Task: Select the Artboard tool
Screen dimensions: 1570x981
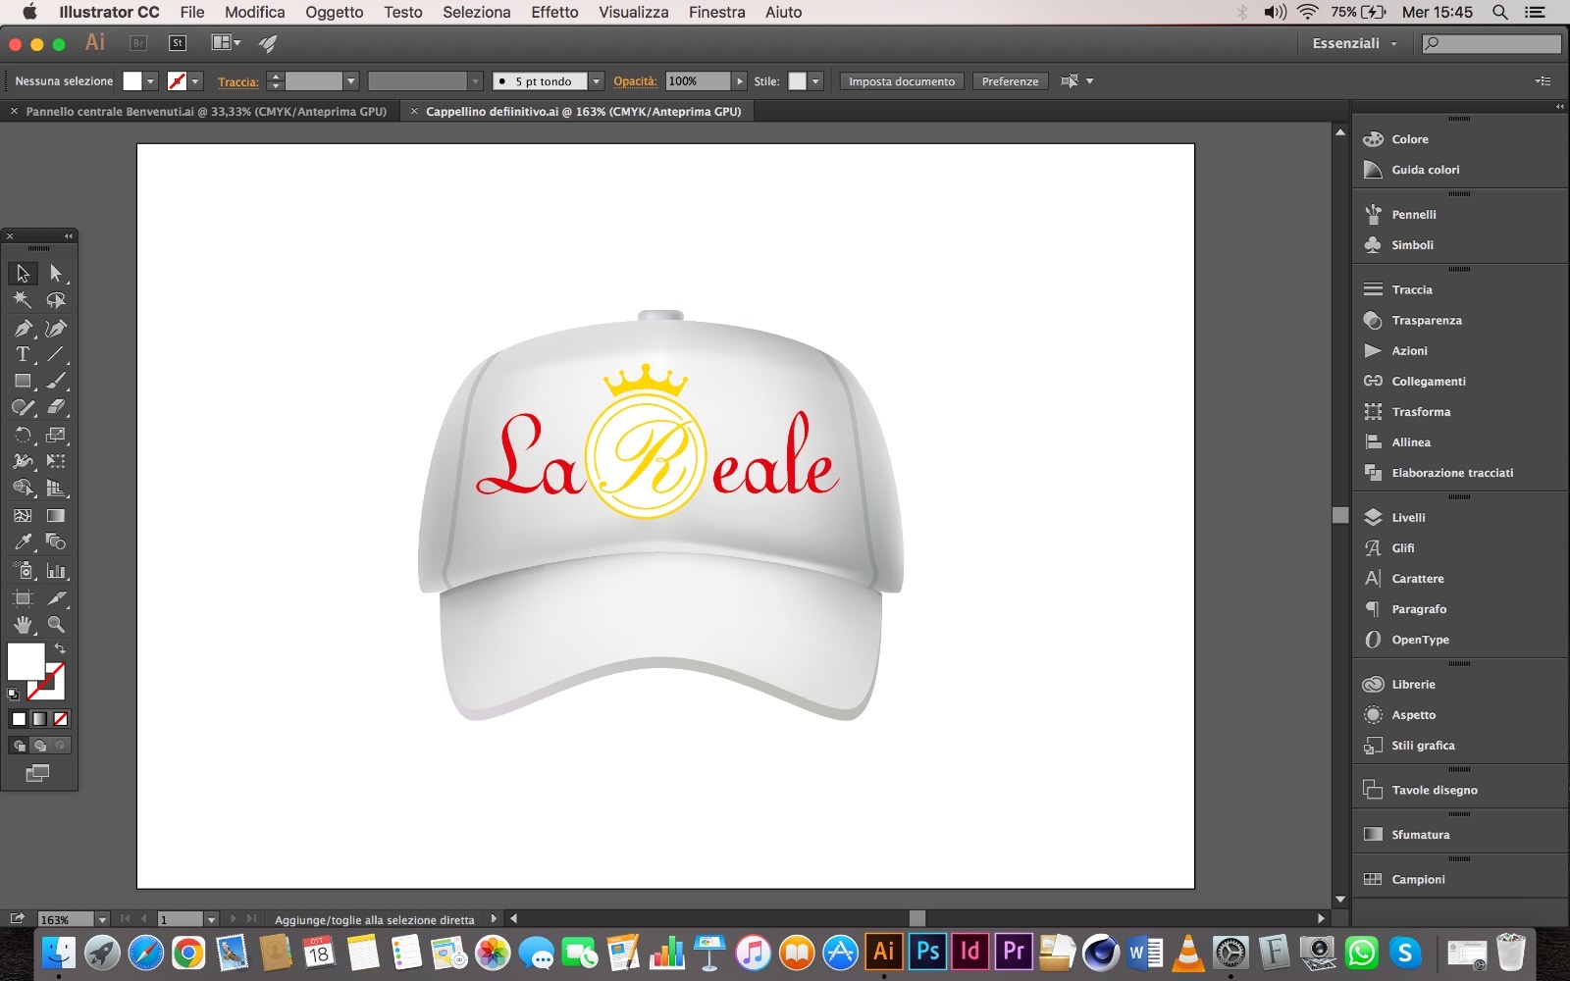Action: coord(23,597)
